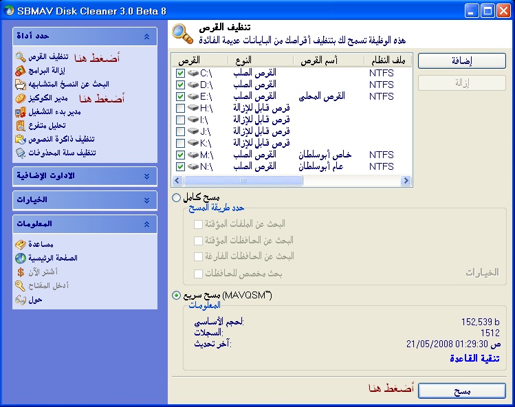Viewport: 515px width, 407px height.
Task: Click the drive list horizontal scrollbar thumb
Action: 243,180
